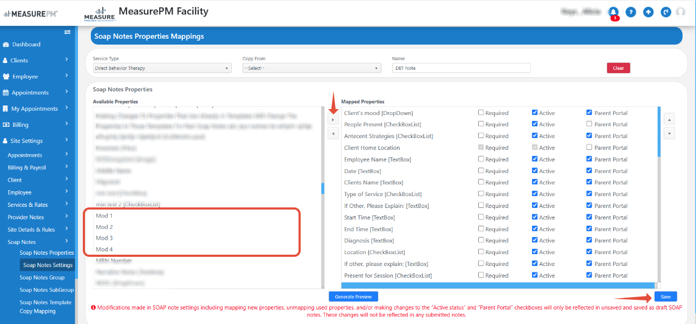696x324 pixels.
Task: Open Soap Notes Template Copy Mapping
Action: pos(45,307)
